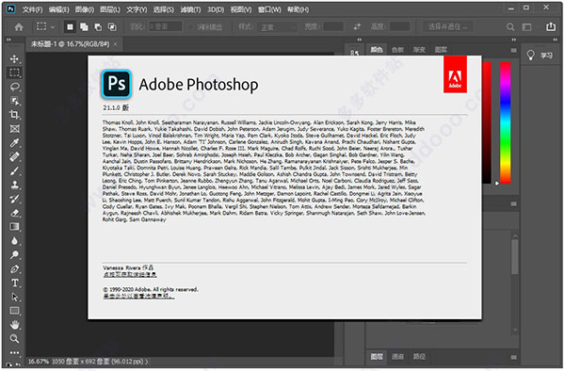This screenshot has width=565, height=371.
Task: Select the Path Selection tool
Action: pyautogui.click(x=14, y=298)
